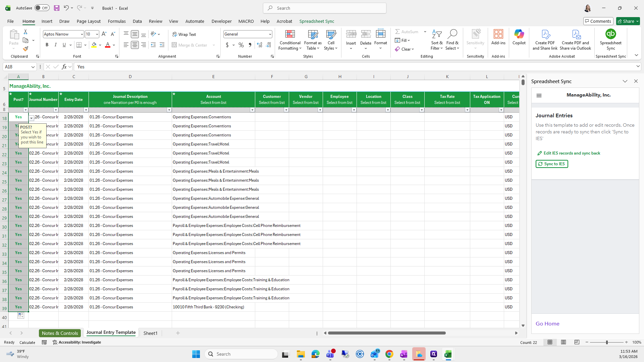Open the Formulas ribbon tab

pos(117,21)
